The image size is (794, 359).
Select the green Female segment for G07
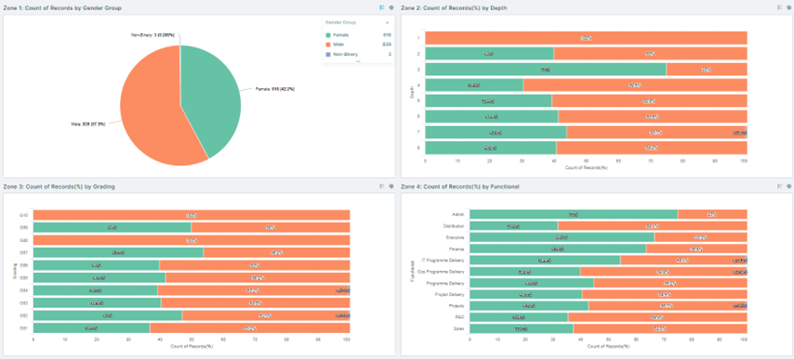pos(118,253)
